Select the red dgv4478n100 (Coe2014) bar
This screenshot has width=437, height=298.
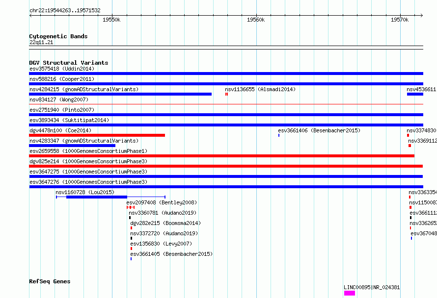[97, 135]
